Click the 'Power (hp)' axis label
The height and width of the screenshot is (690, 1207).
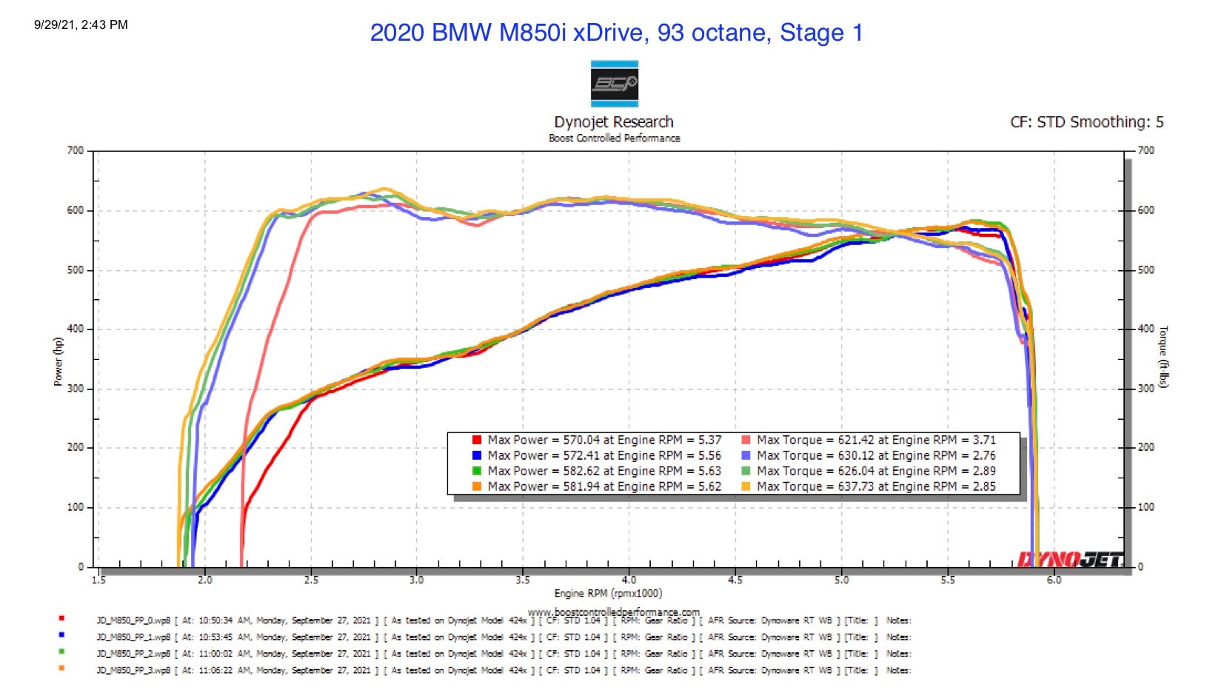pos(58,361)
